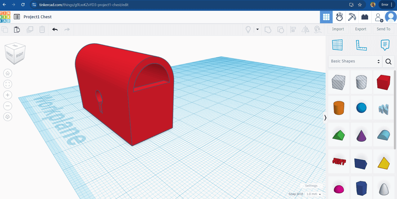Expand the Snap Grid 1.0 mm dropdown
The height and width of the screenshot is (199, 397).
pos(313,194)
